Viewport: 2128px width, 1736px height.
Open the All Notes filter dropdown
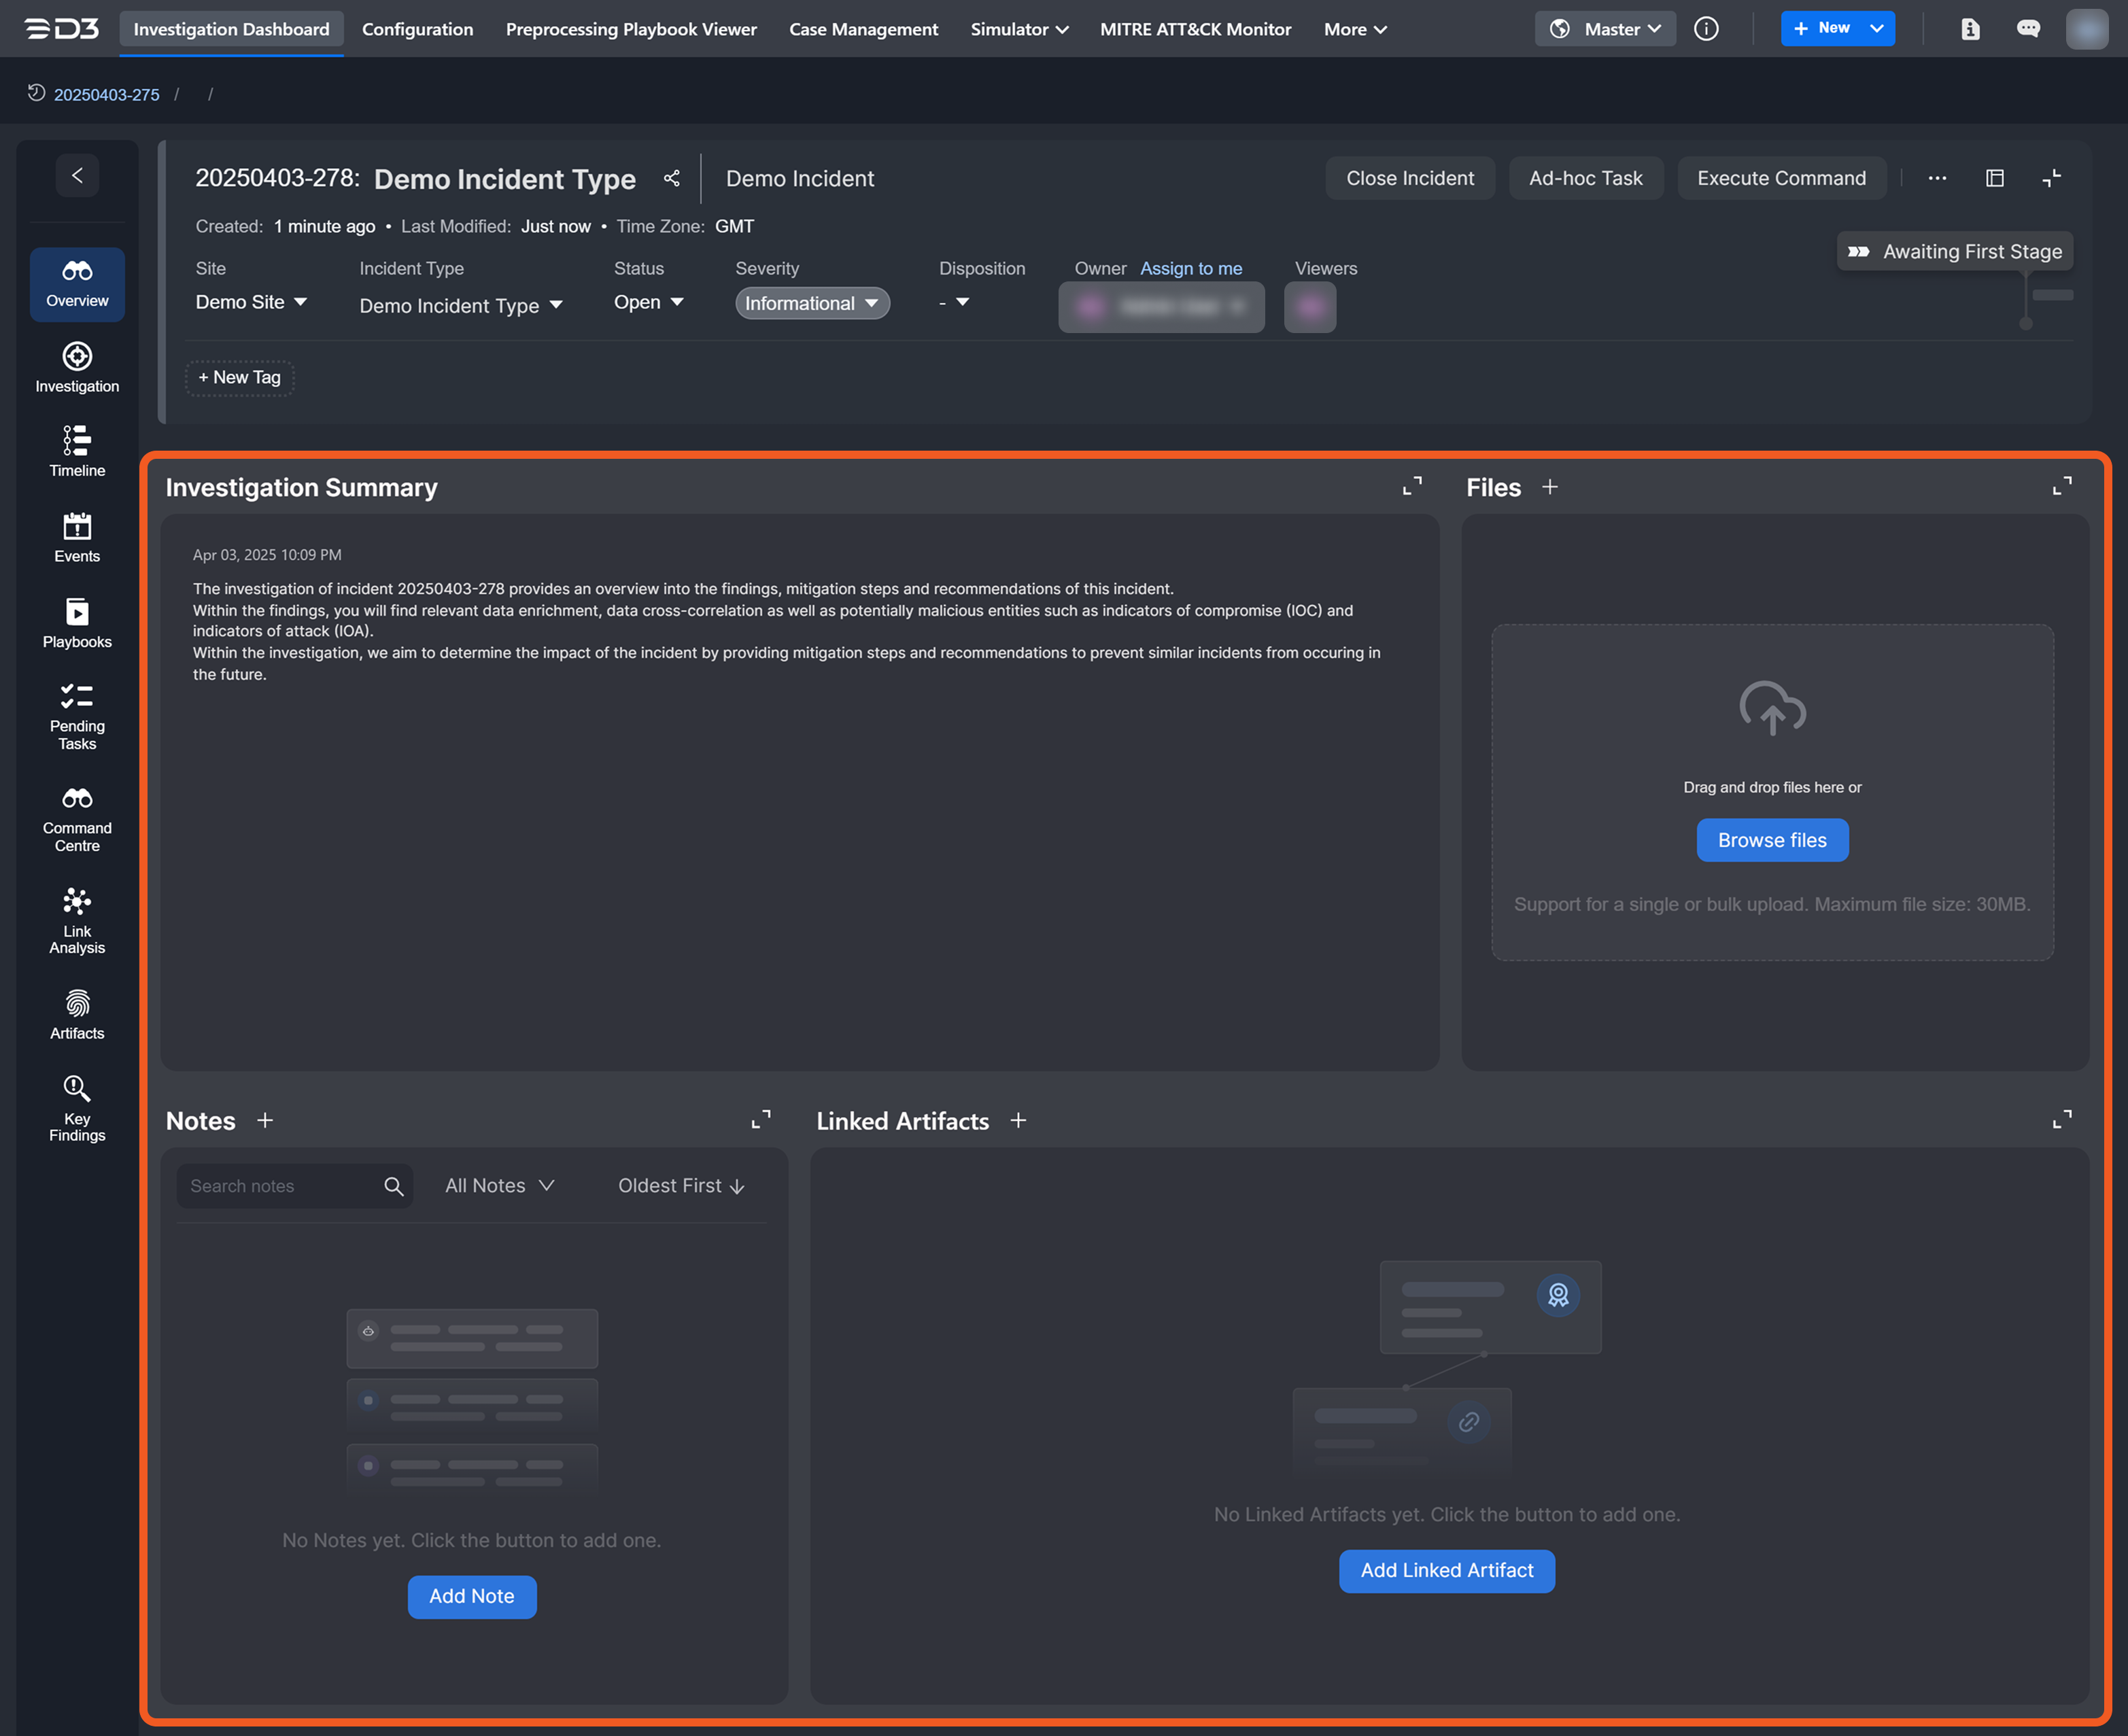click(x=499, y=1186)
